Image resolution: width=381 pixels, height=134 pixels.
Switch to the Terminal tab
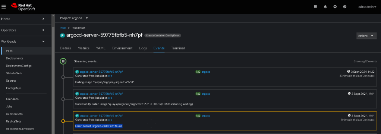178,48
